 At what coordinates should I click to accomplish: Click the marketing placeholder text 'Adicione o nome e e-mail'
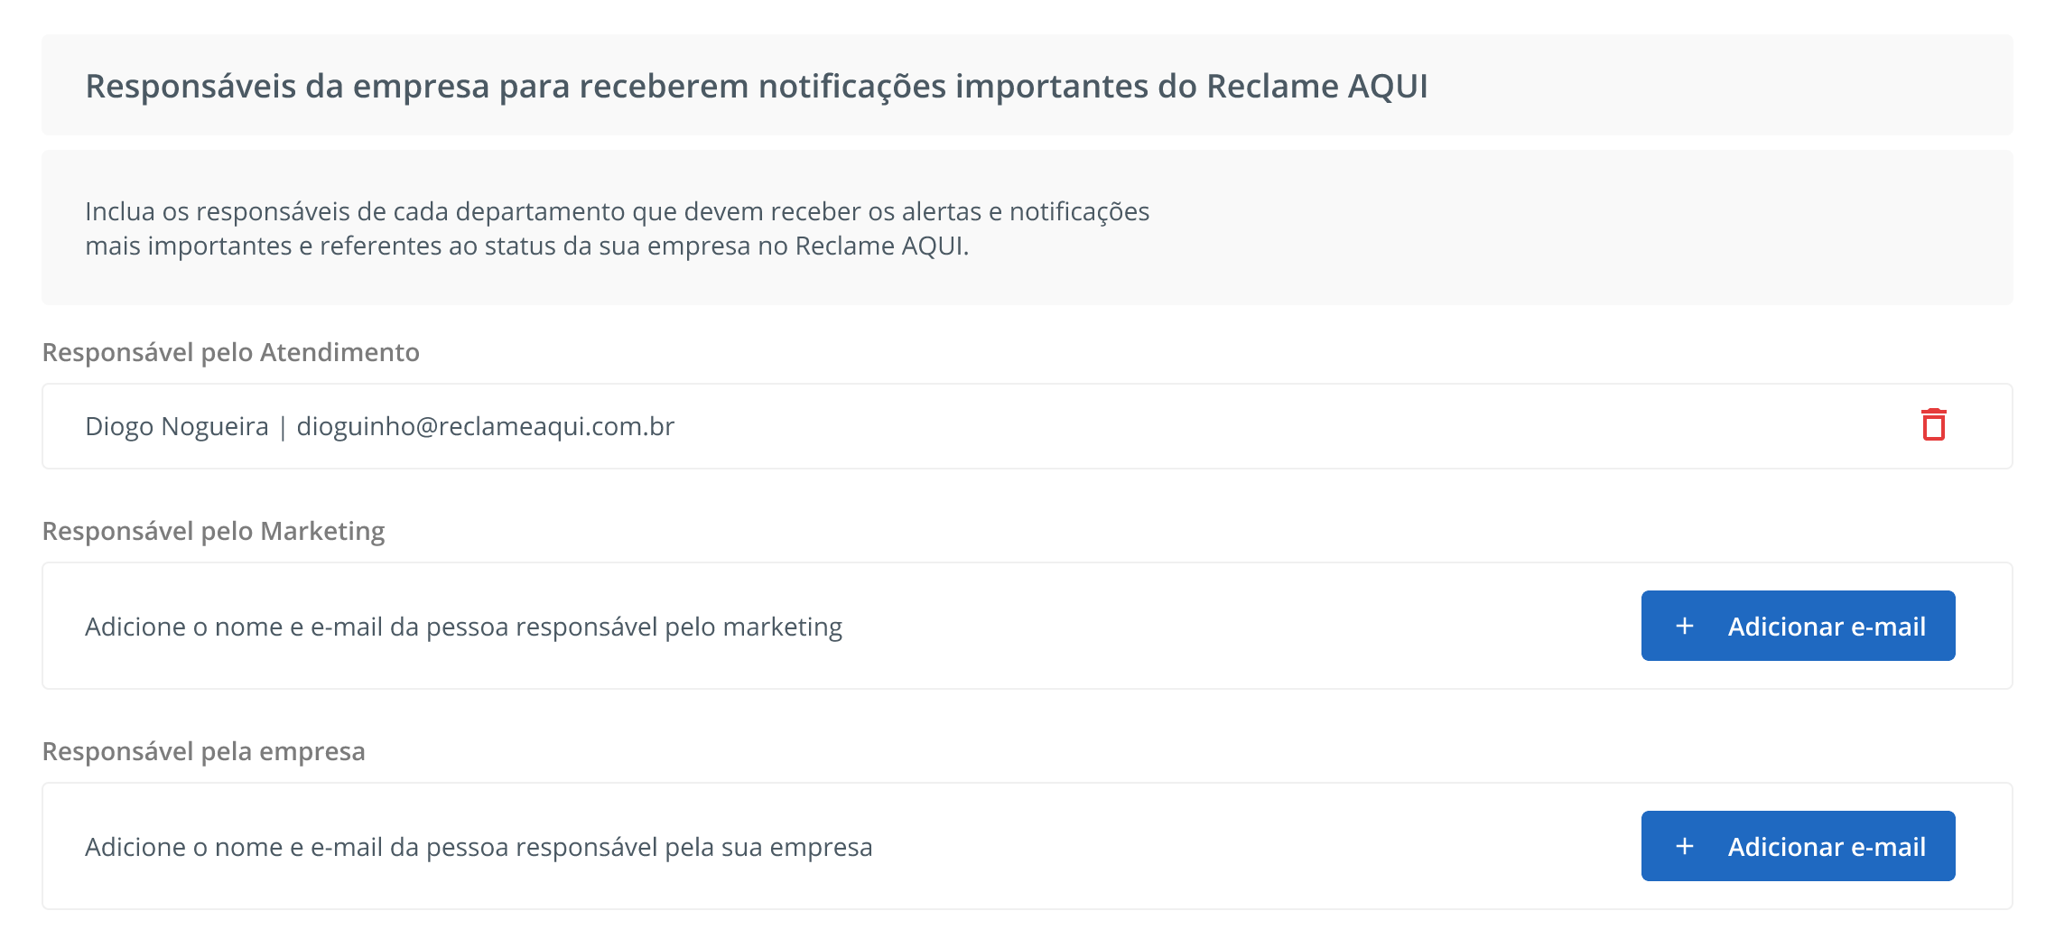point(234,627)
